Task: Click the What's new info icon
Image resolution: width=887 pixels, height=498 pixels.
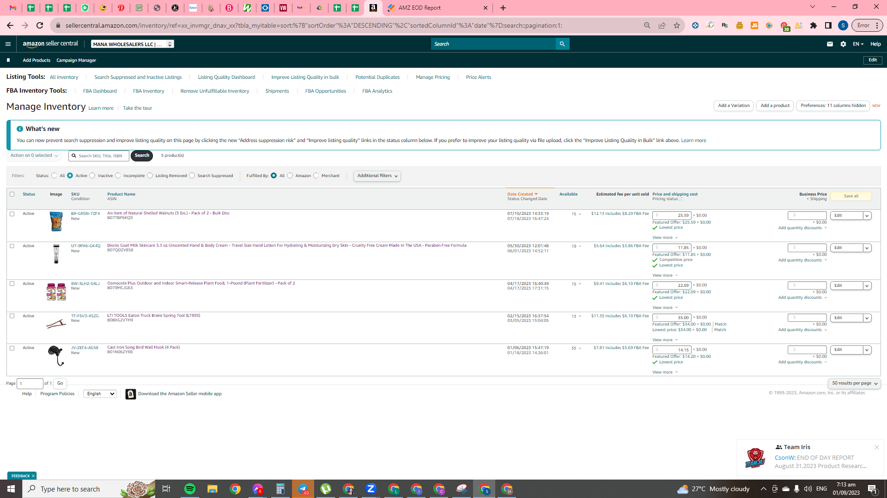Action: pyautogui.click(x=20, y=129)
